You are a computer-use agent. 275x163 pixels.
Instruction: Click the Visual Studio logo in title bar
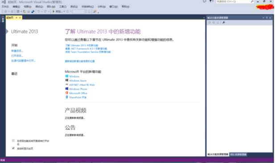tap(4, 2)
